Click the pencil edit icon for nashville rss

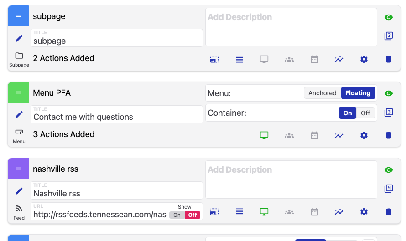click(19, 191)
